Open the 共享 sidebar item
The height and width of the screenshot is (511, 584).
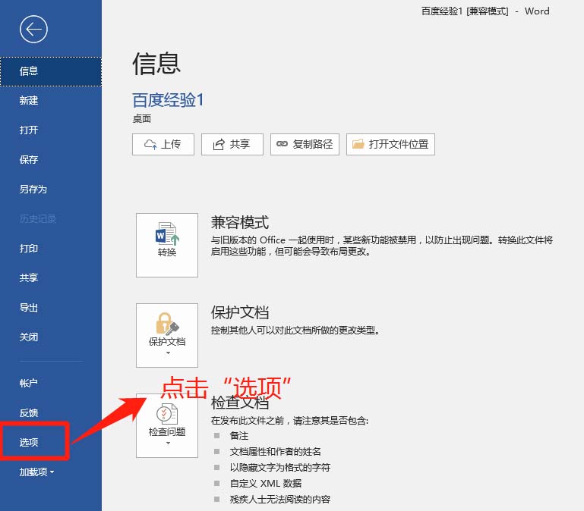pyautogui.click(x=51, y=277)
